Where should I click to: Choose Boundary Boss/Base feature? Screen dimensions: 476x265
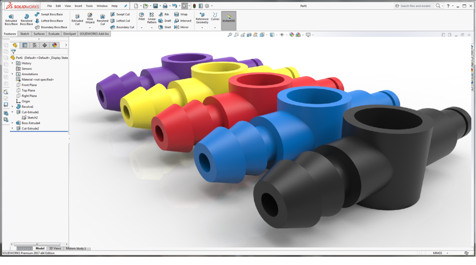click(x=51, y=27)
